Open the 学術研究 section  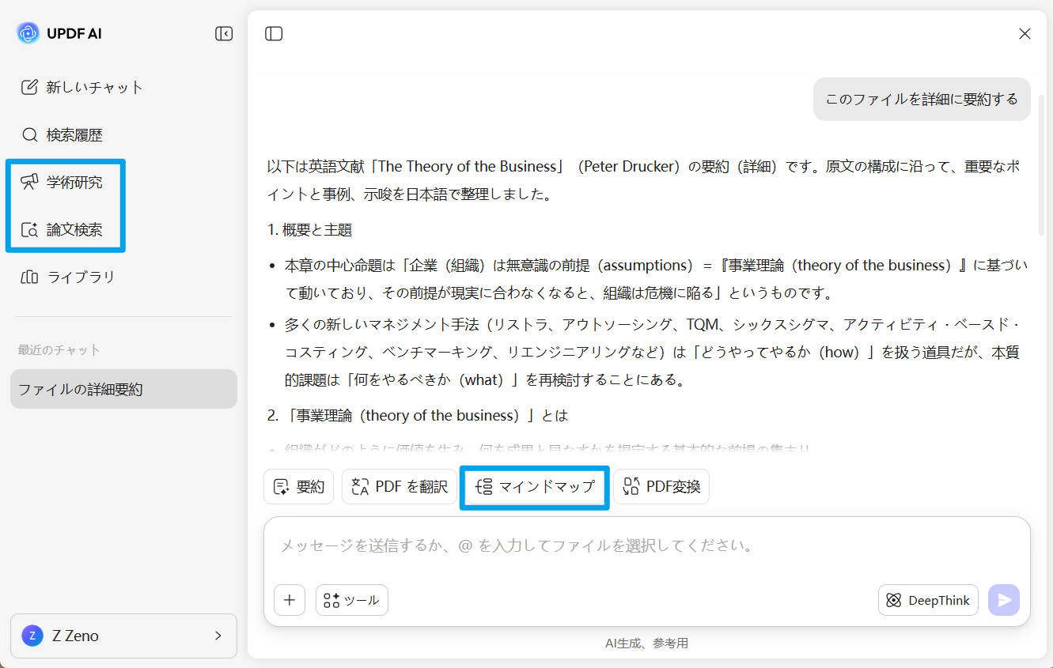click(62, 183)
